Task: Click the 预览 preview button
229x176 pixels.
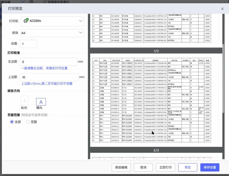Action: coord(188,167)
